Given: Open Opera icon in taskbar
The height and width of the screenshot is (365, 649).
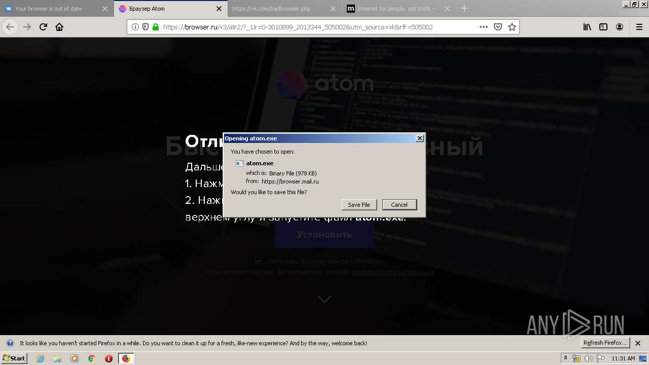Looking at the screenshot, I should click(x=109, y=358).
